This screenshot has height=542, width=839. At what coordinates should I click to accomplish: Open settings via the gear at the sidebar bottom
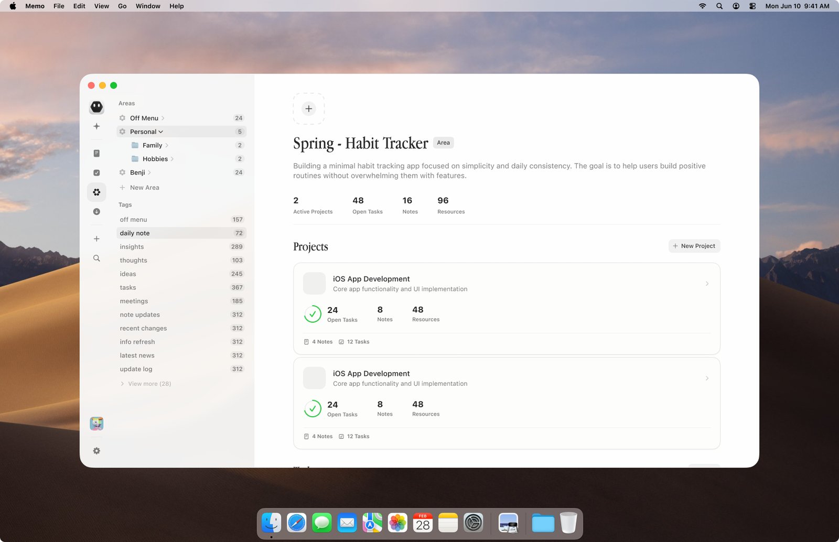(96, 451)
